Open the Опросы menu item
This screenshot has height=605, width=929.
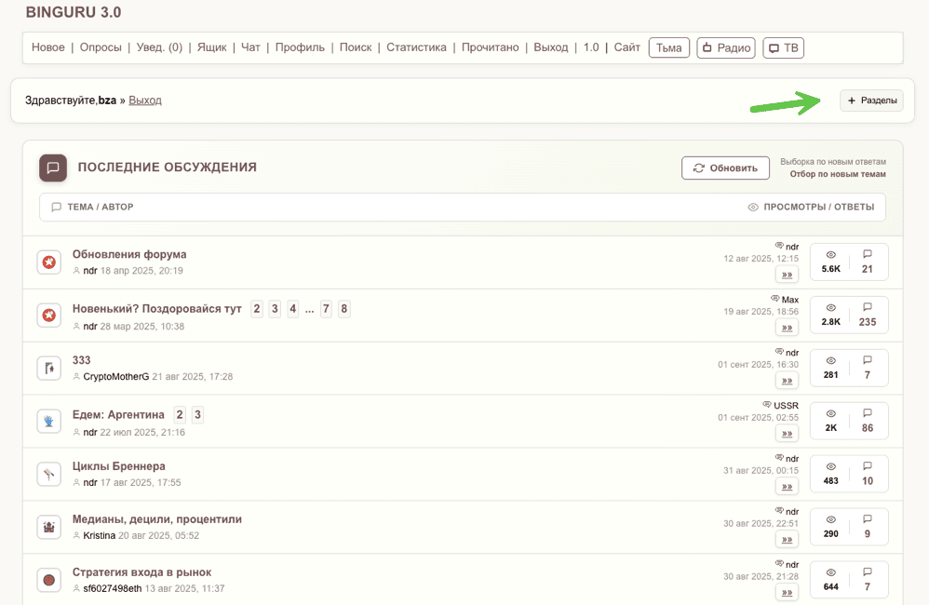[x=101, y=47]
